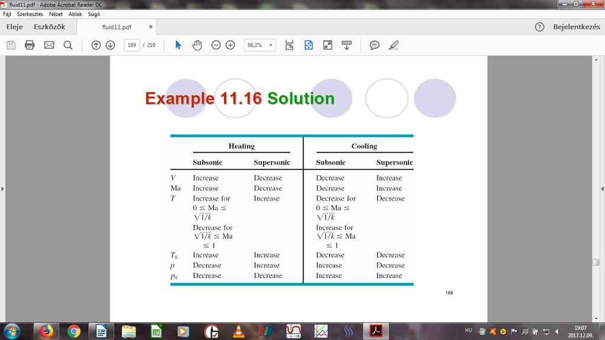Viewport: 605px width, 340px height.
Task: Open the Ablak menu
Action: pos(75,14)
